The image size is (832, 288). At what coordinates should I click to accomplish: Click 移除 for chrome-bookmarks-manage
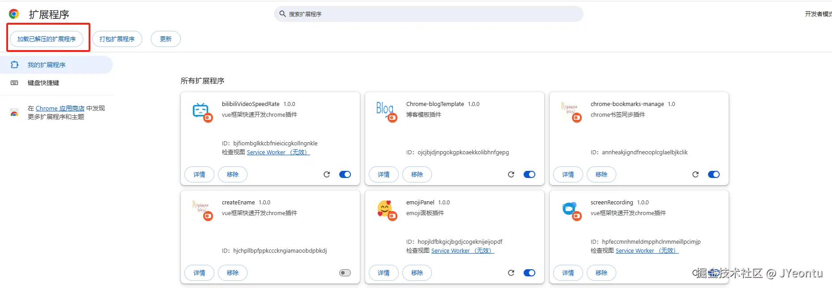602,174
